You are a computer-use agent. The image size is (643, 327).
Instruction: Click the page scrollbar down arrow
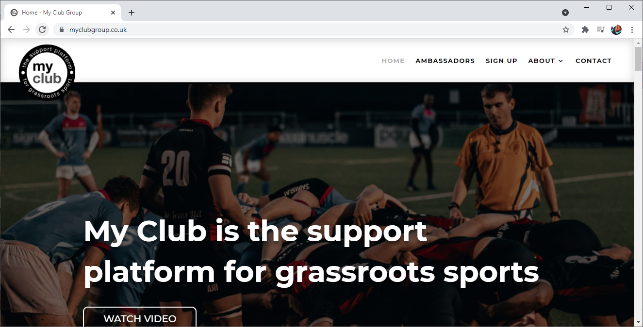[638, 322]
